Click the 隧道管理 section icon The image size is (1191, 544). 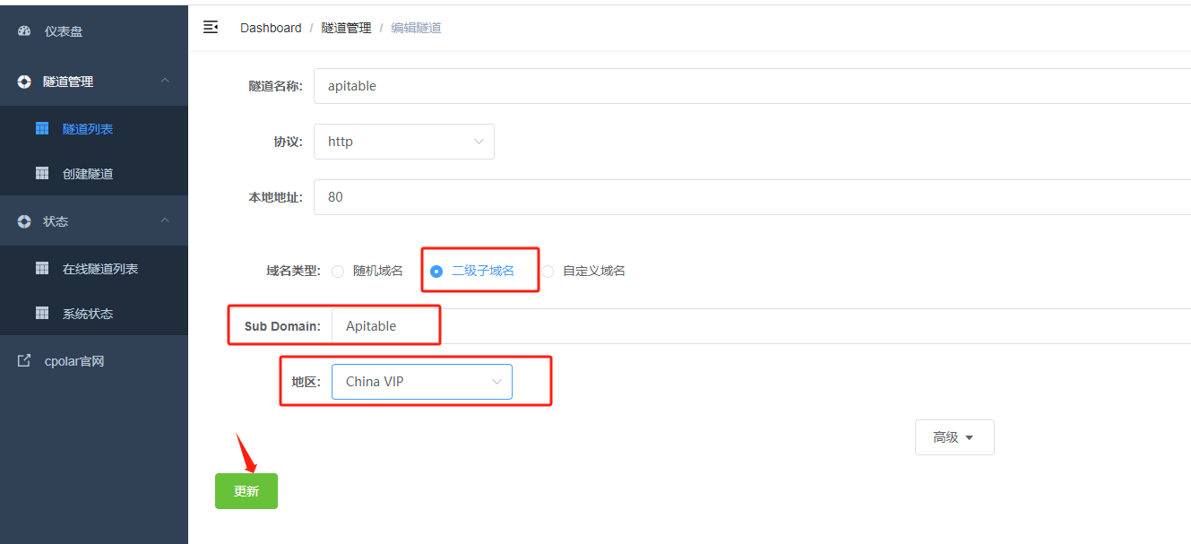point(24,82)
